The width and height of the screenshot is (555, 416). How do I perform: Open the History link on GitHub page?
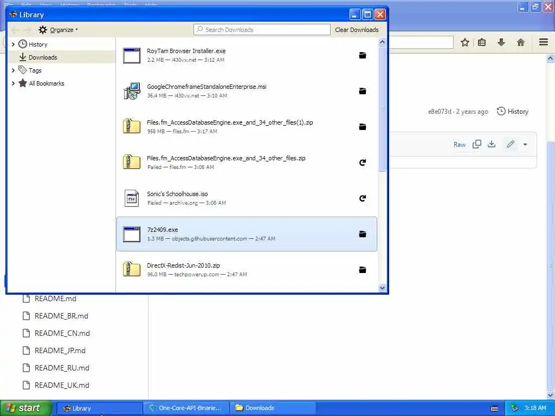pos(513,112)
